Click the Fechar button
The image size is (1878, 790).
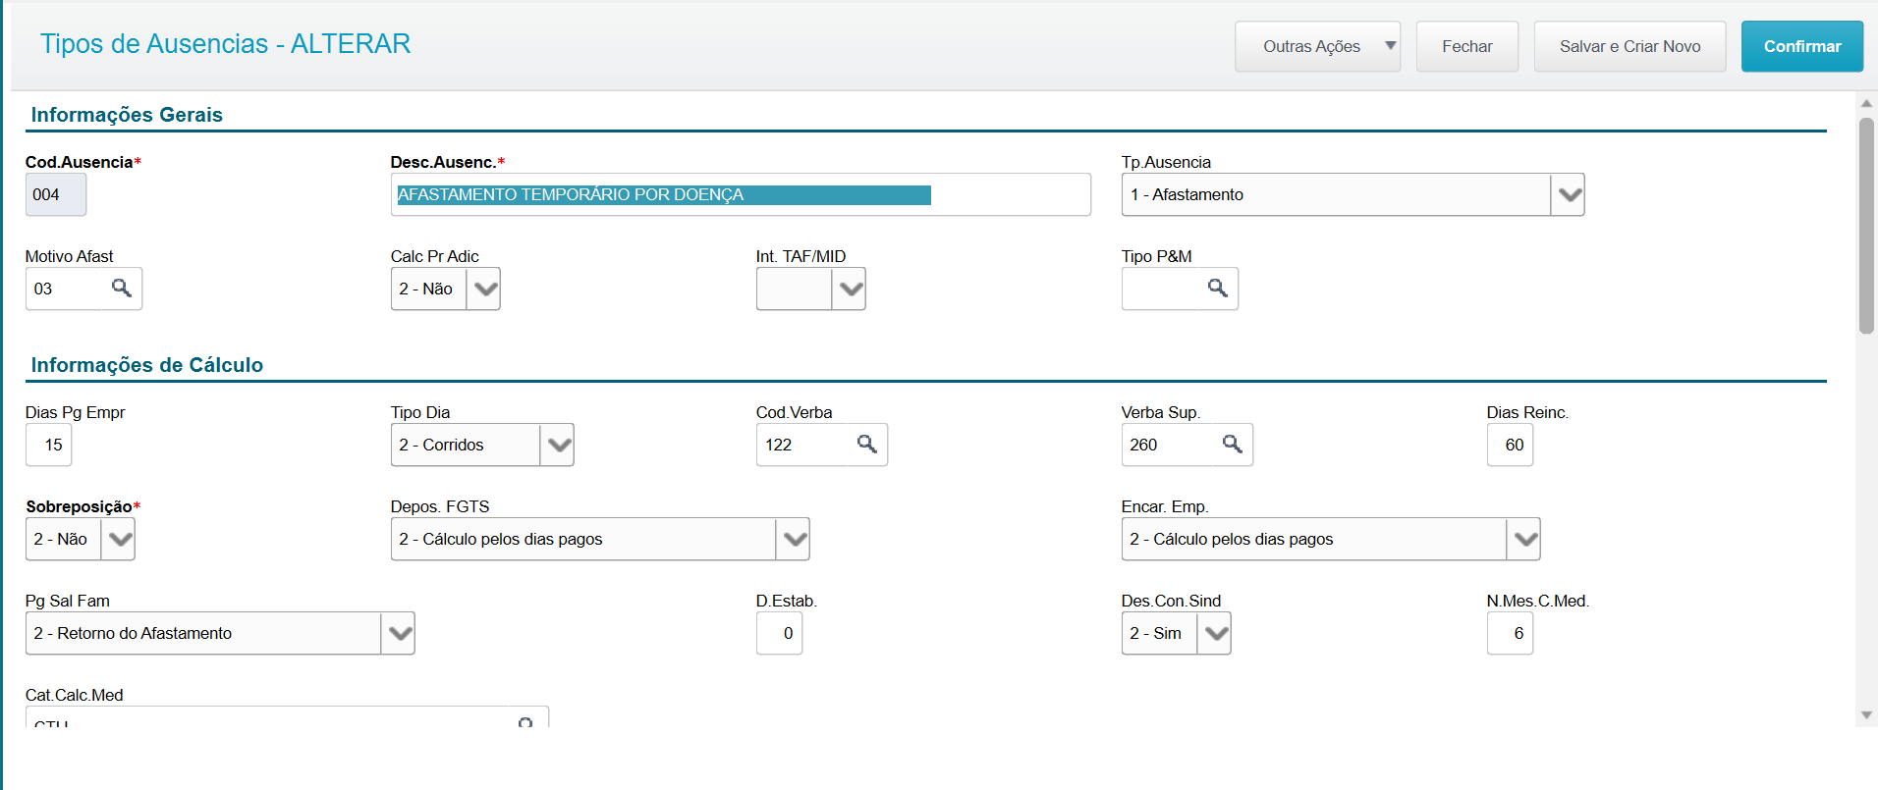coord(1466,46)
